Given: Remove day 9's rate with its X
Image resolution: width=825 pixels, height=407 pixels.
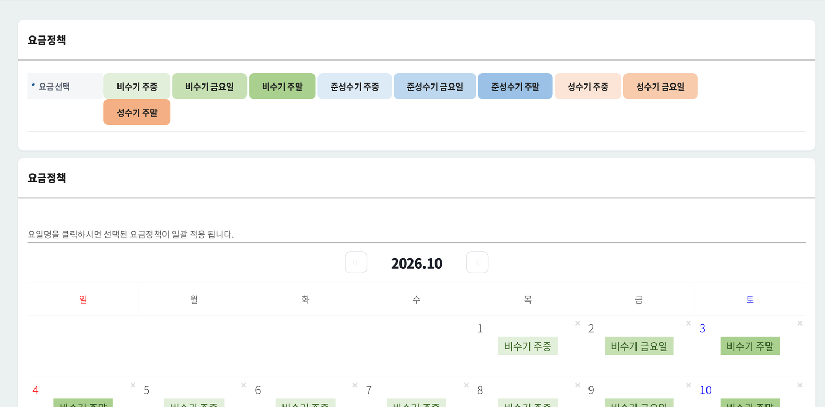Looking at the screenshot, I should pyautogui.click(x=688, y=385).
